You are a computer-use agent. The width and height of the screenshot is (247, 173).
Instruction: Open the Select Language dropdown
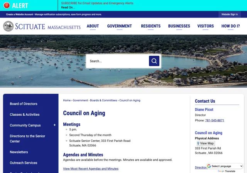[225, 166]
